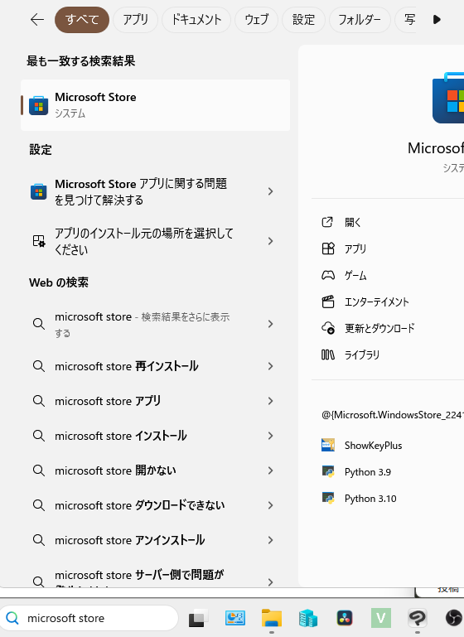Image resolution: width=464 pixels, height=637 pixels.
Task: Click the cloud download icon
Action: pos(328,328)
